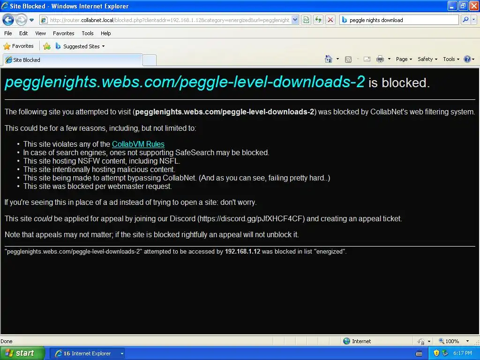Viewport: 480px width, 360px height.
Task: Click the Home icon in command bar
Action: click(x=329, y=59)
